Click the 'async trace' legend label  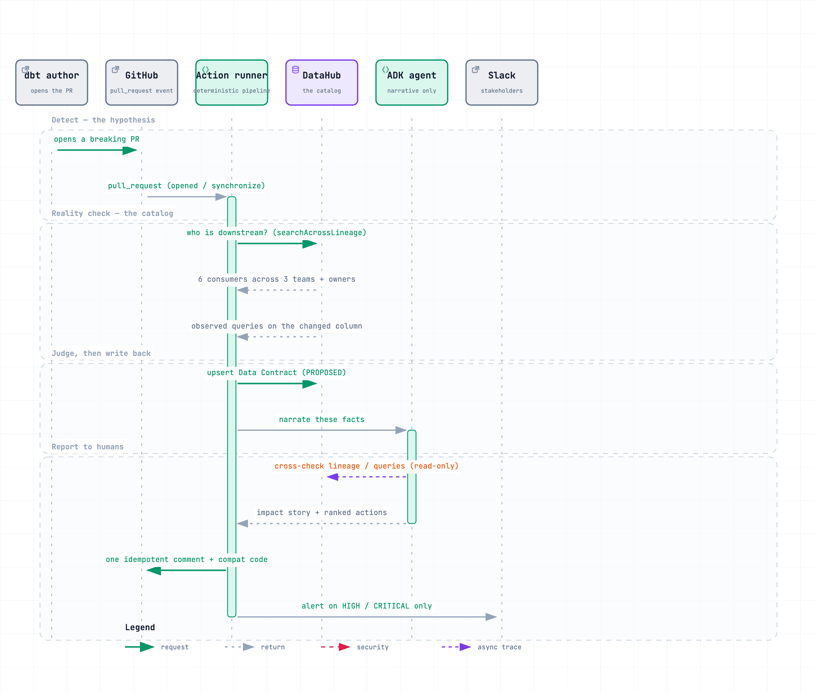click(x=500, y=647)
